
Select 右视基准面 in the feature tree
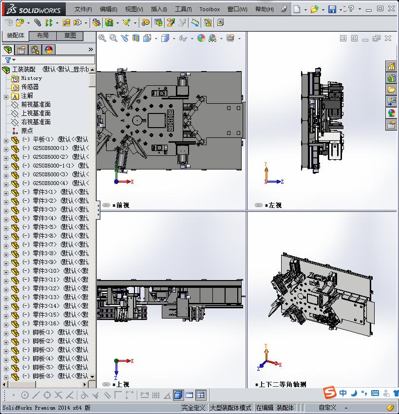(x=36, y=122)
